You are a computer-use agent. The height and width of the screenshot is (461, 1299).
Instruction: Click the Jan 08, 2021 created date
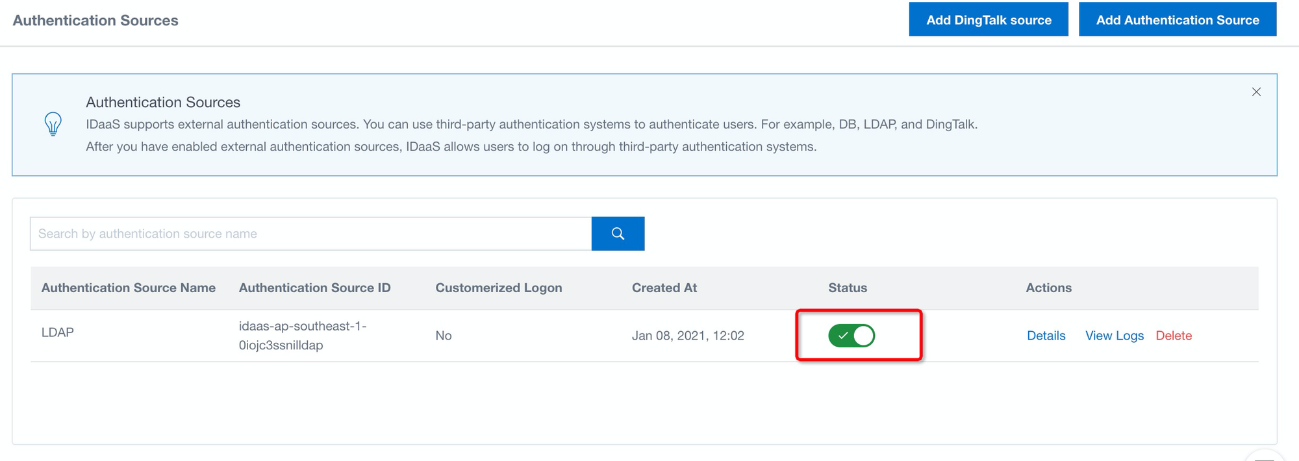[x=687, y=336]
